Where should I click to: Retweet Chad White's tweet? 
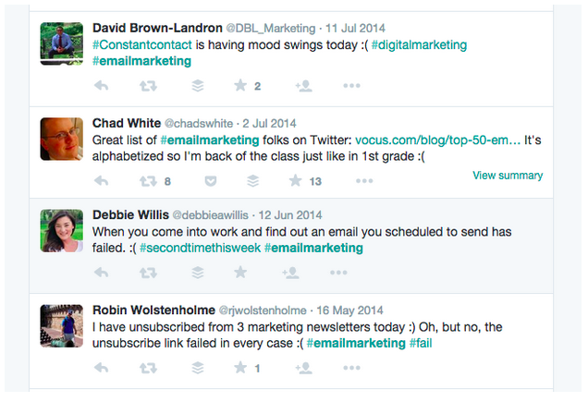pos(147,181)
